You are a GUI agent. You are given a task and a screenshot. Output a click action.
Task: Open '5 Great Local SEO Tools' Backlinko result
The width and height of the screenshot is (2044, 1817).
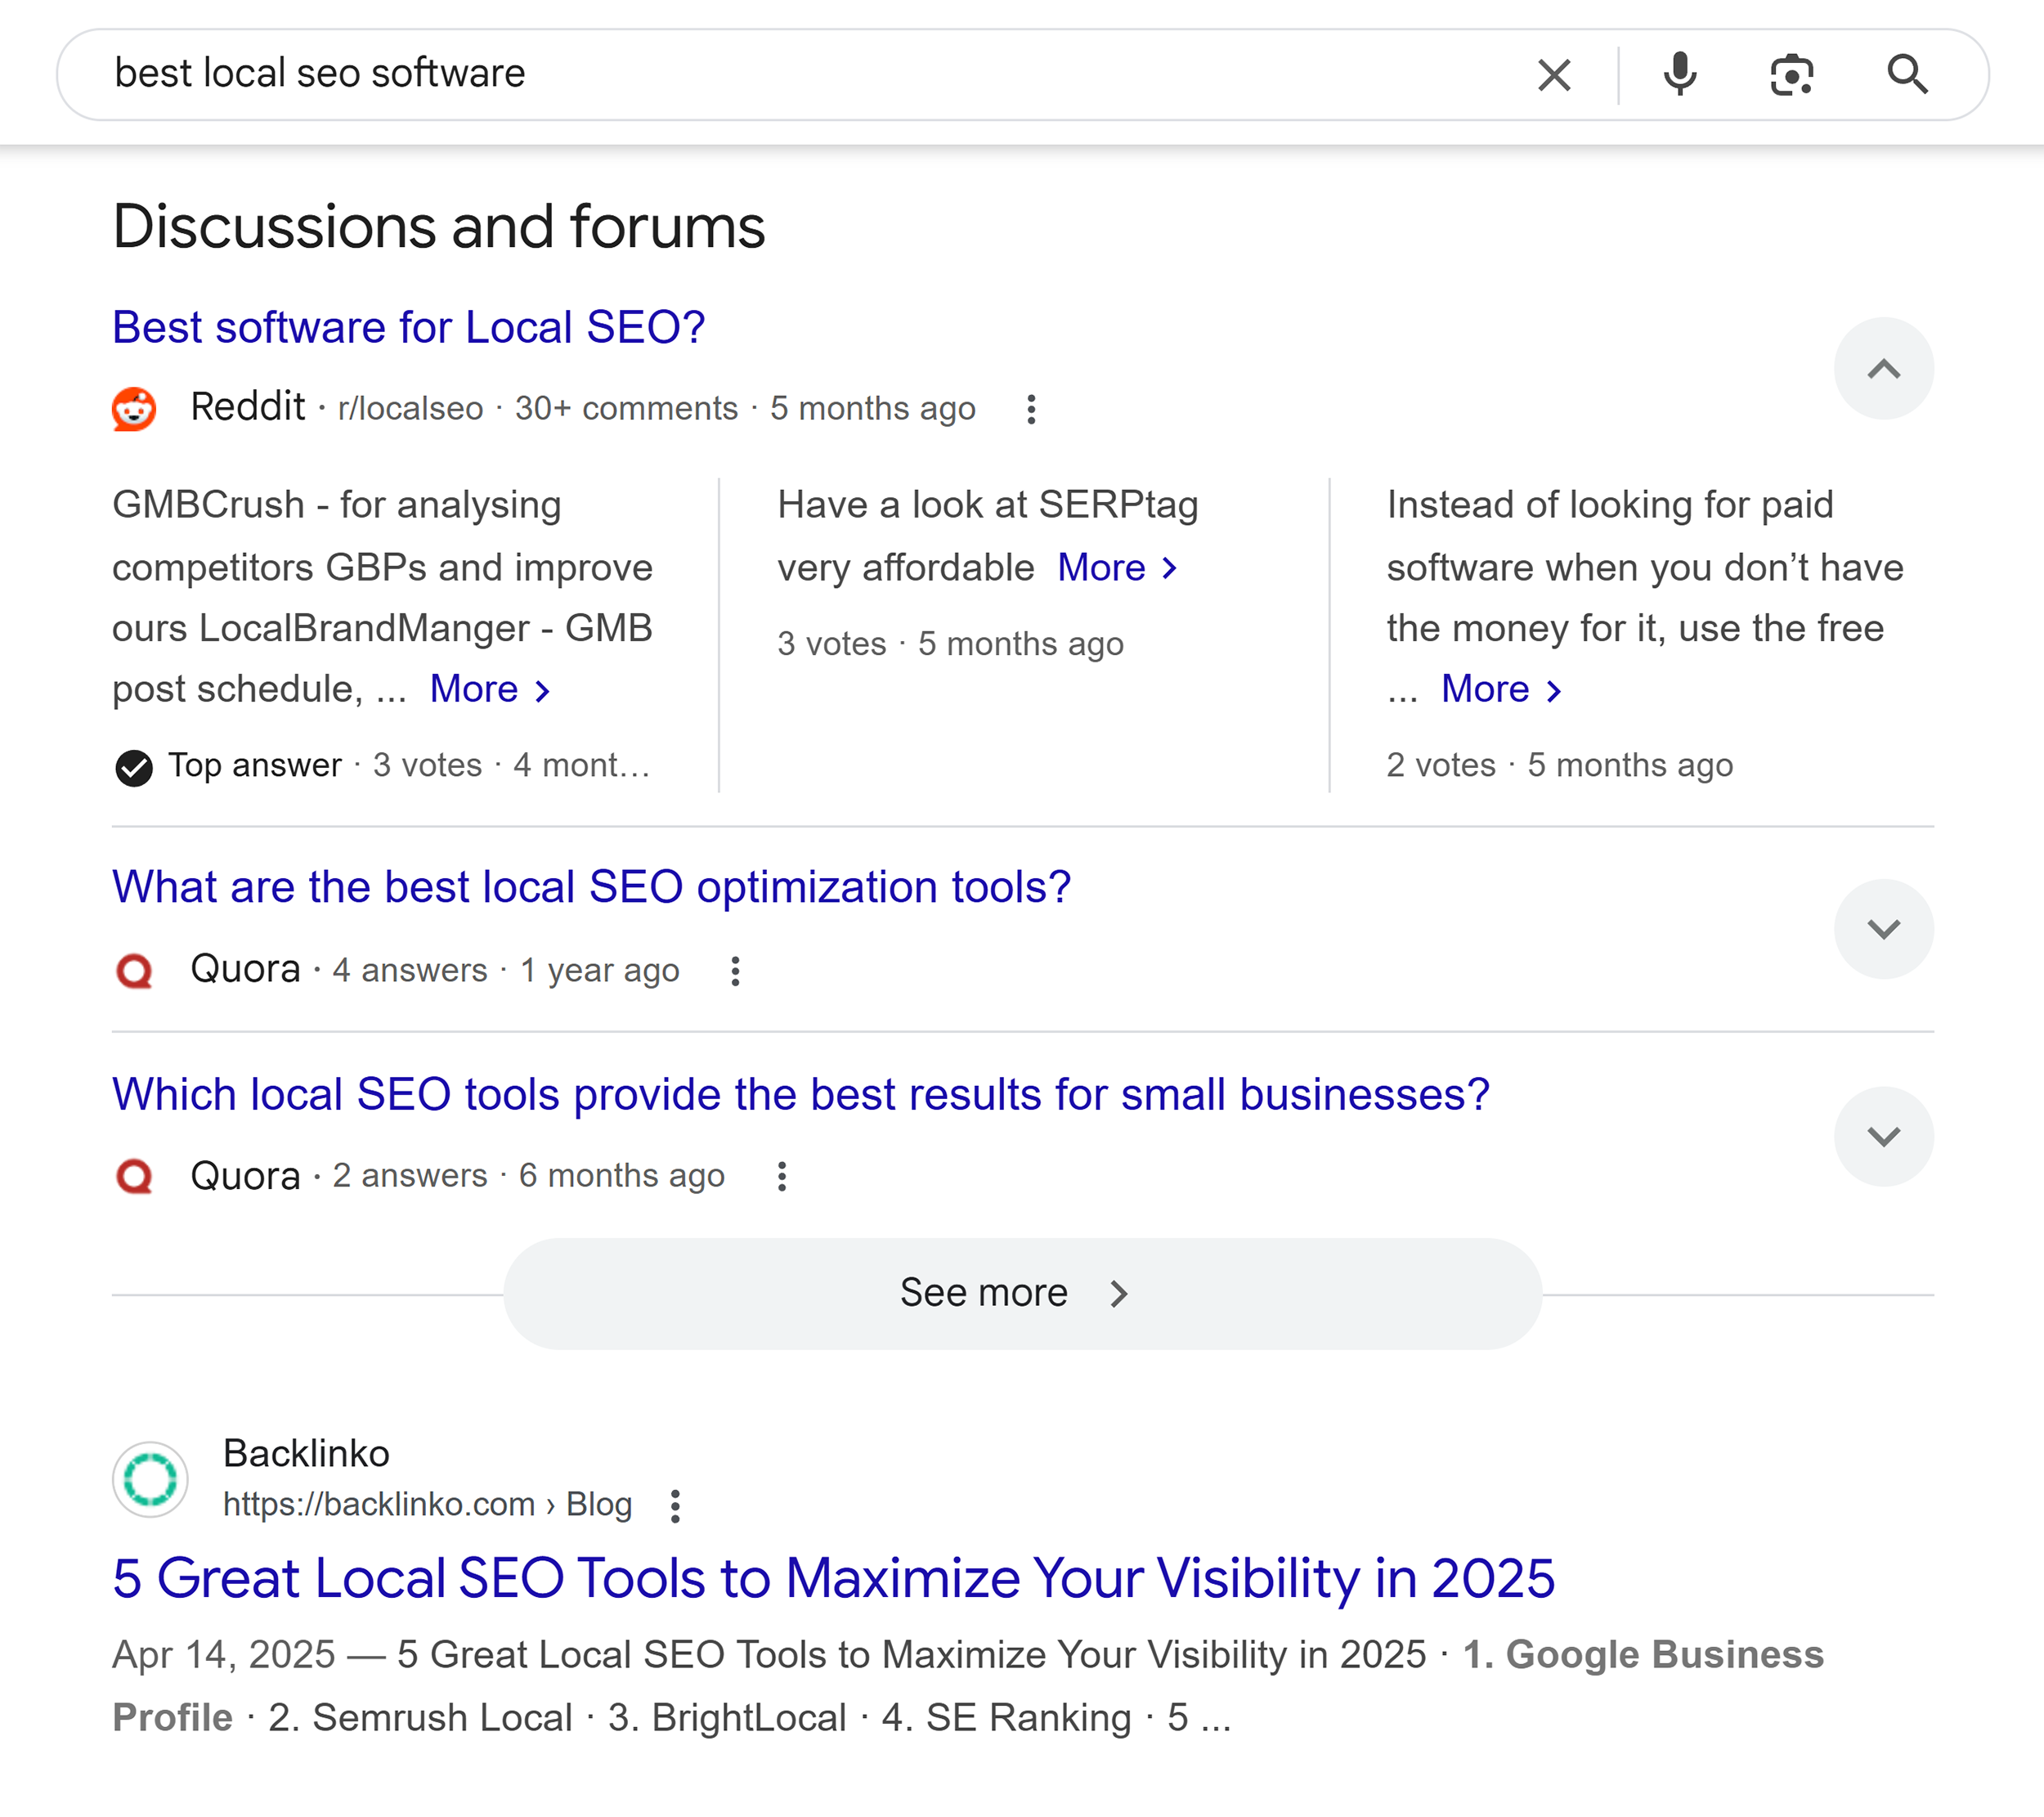point(834,1578)
